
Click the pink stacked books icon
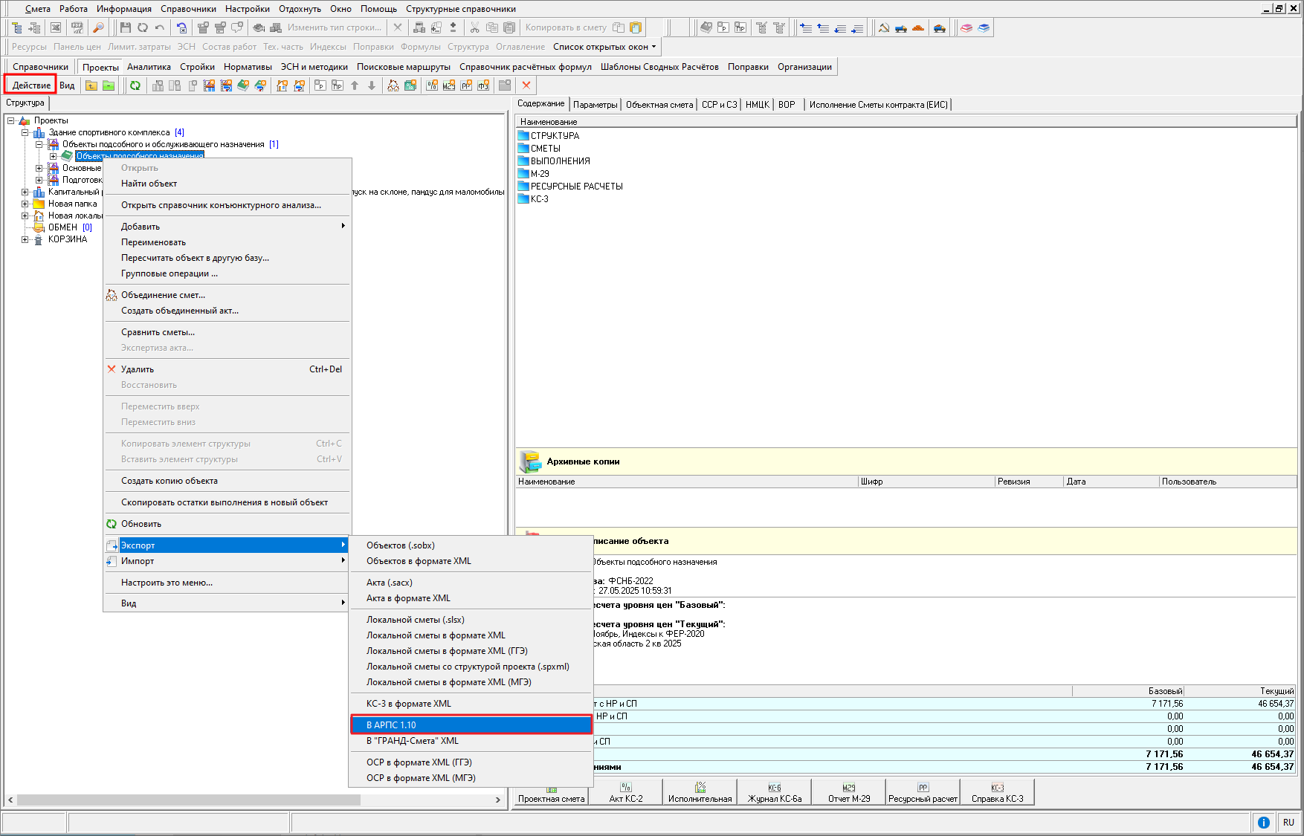point(966,27)
